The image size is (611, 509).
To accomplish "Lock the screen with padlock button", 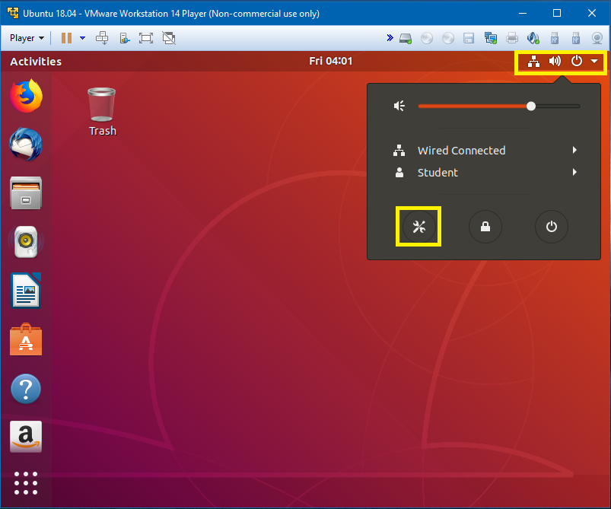I will (485, 227).
